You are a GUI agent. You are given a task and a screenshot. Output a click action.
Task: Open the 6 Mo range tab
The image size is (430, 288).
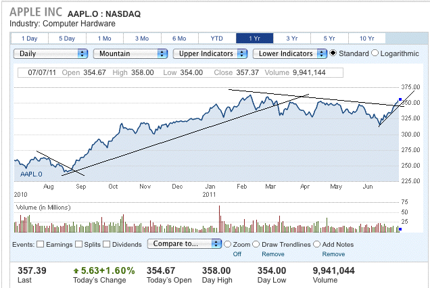[x=179, y=39]
